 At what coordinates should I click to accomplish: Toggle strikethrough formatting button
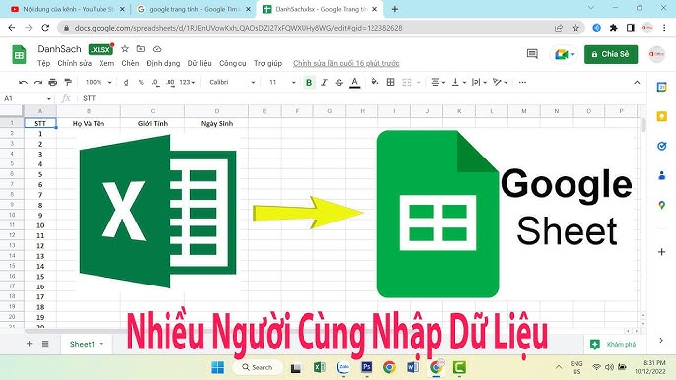click(339, 82)
